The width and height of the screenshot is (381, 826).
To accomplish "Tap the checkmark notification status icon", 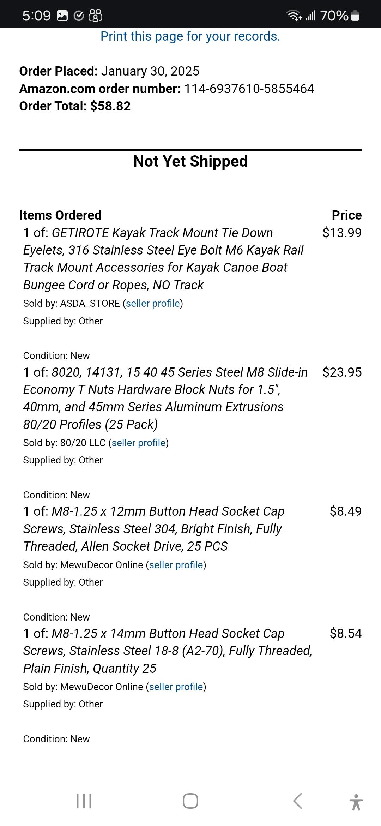I will point(79,16).
